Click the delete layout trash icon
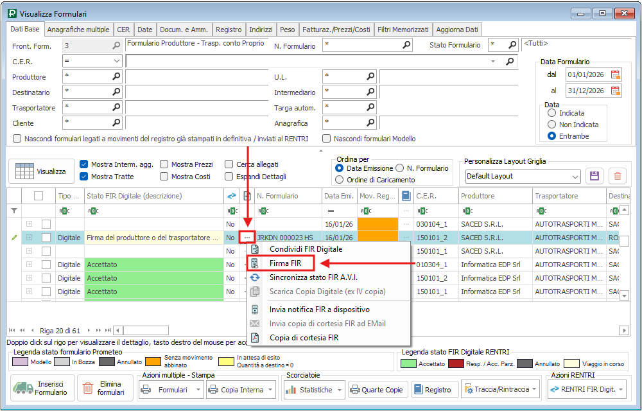This screenshot has height=411, width=642. (617, 176)
